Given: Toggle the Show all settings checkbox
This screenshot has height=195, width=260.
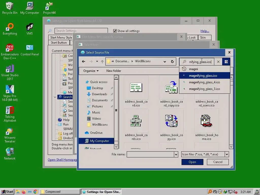Looking at the screenshot, I should tap(115, 31).
